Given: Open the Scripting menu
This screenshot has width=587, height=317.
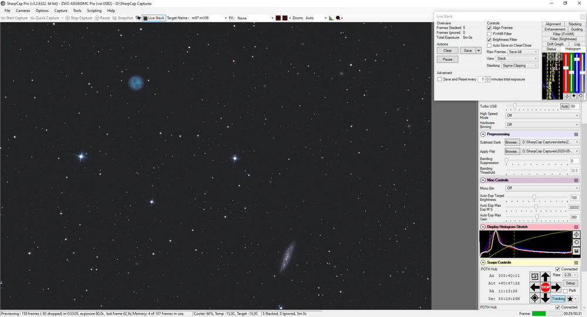Looking at the screenshot, I should coord(94,11).
